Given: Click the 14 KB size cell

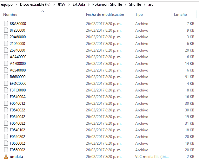Looking at the screenshot, I should coord(189,64).
